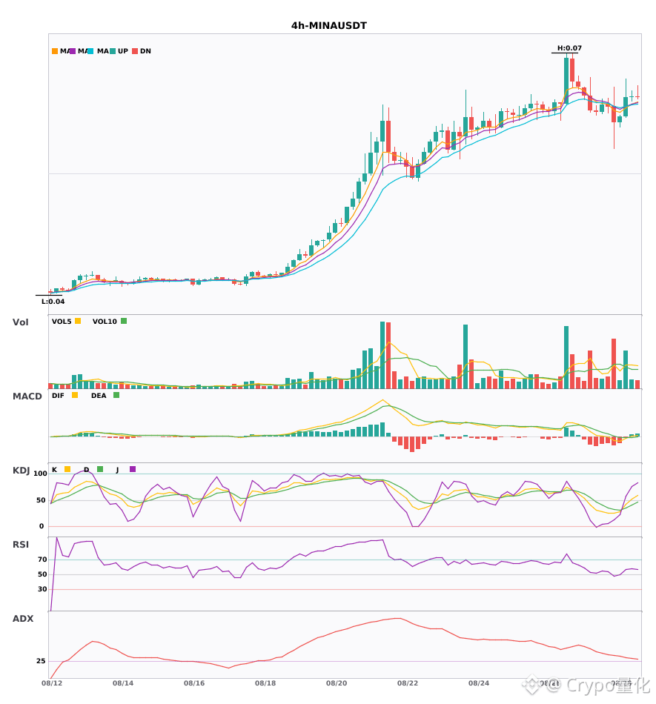Click the Vol panel label

point(20,322)
